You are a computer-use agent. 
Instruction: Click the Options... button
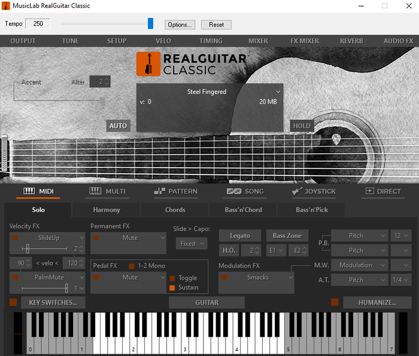point(180,25)
